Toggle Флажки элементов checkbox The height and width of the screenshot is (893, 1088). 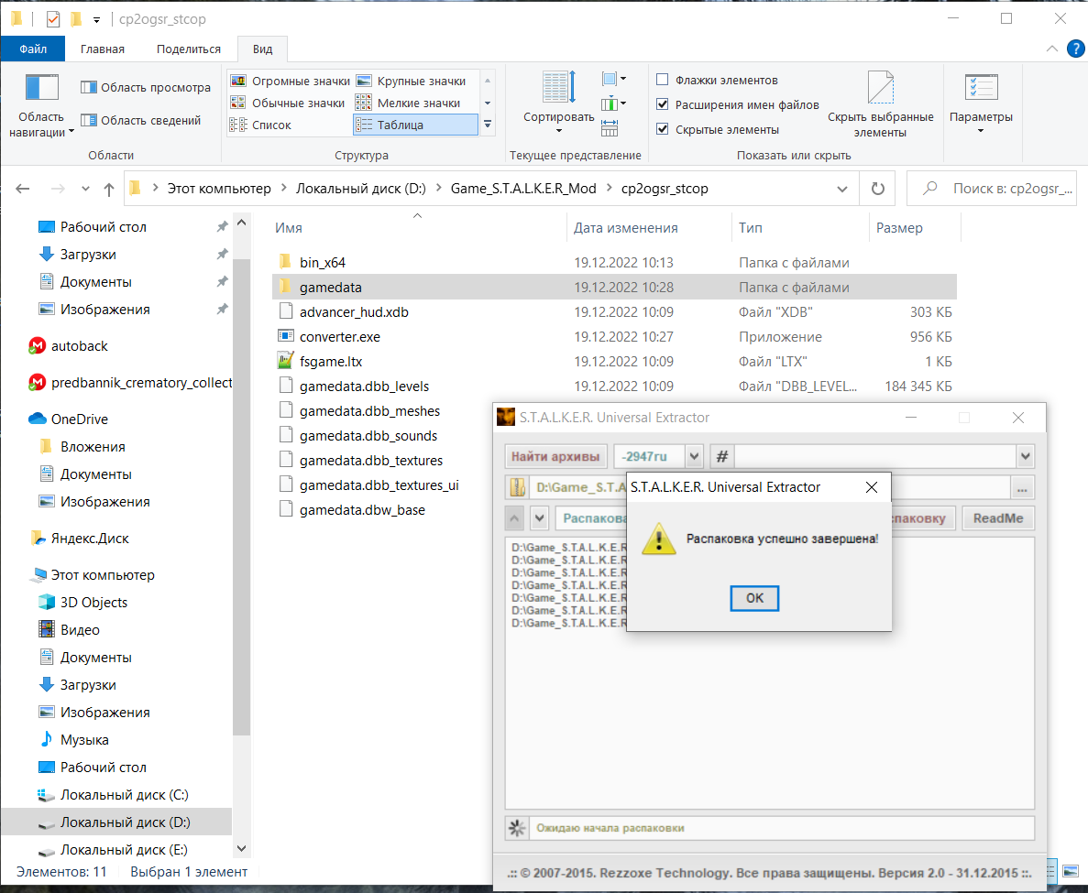[x=663, y=80]
